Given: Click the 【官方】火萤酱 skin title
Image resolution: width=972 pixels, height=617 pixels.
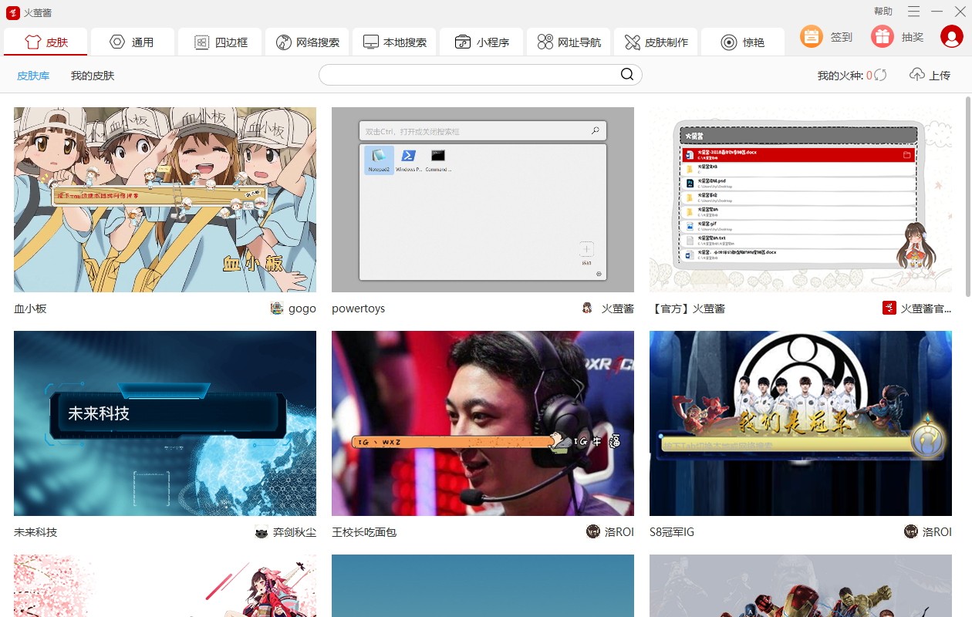Looking at the screenshot, I should (x=687, y=308).
